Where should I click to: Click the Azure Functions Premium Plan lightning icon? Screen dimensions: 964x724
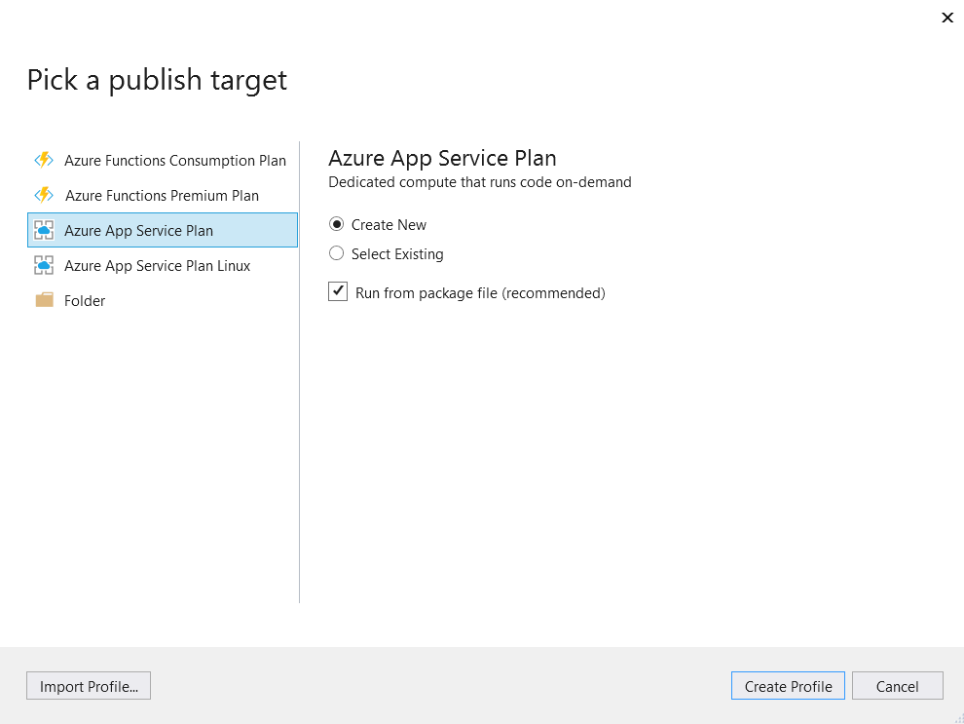[x=44, y=195]
